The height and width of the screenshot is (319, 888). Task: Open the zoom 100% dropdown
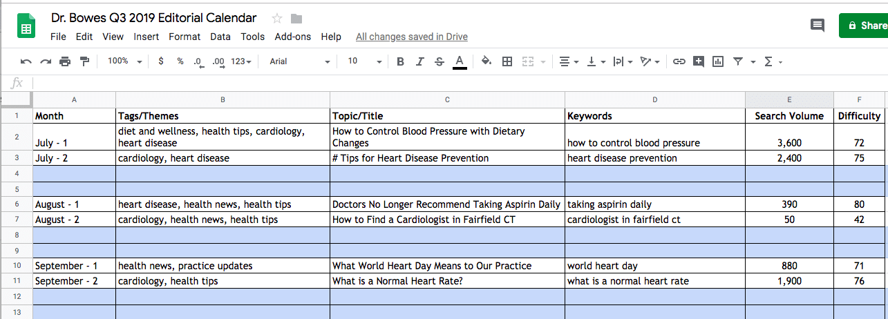[x=124, y=61]
